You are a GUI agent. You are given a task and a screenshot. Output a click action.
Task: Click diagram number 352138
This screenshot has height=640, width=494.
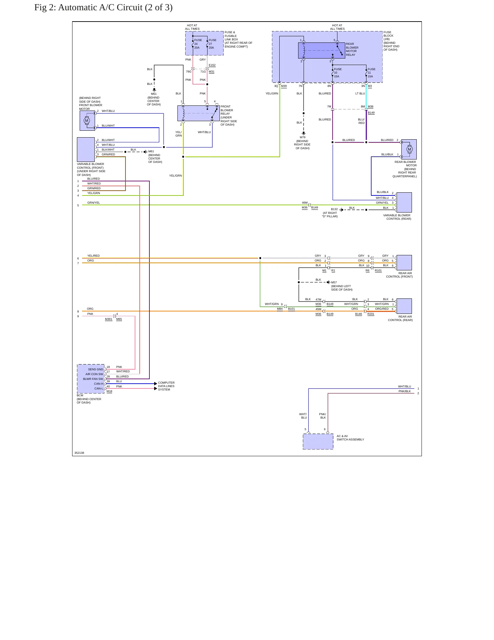(79, 453)
